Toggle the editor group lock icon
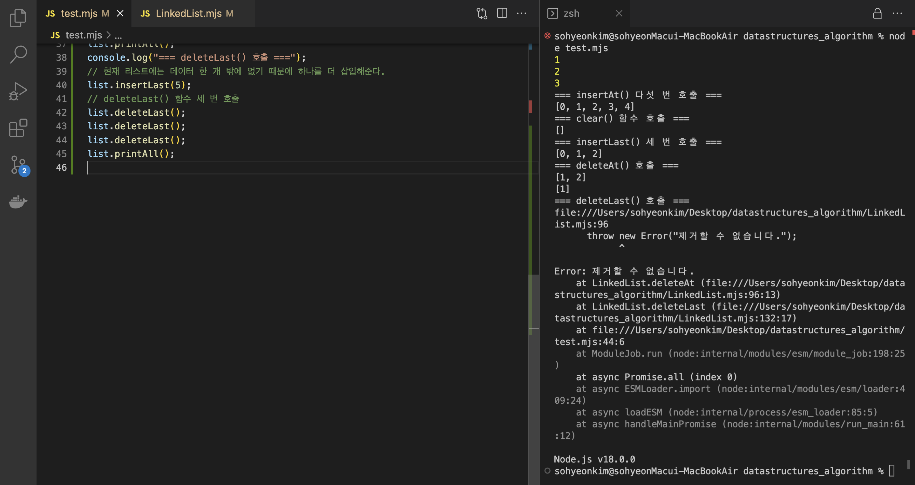915x485 pixels. tap(877, 13)
